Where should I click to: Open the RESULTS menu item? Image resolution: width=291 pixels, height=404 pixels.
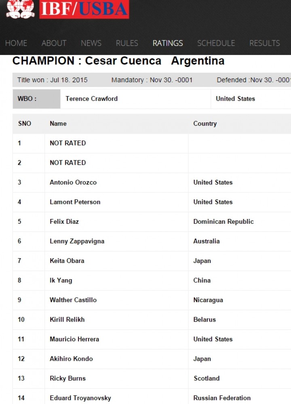point(264,43)
